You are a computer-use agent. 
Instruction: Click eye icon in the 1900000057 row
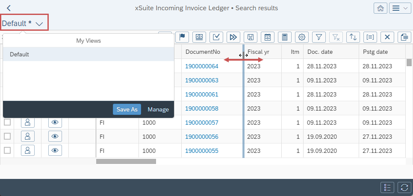(x=55, y=123)
